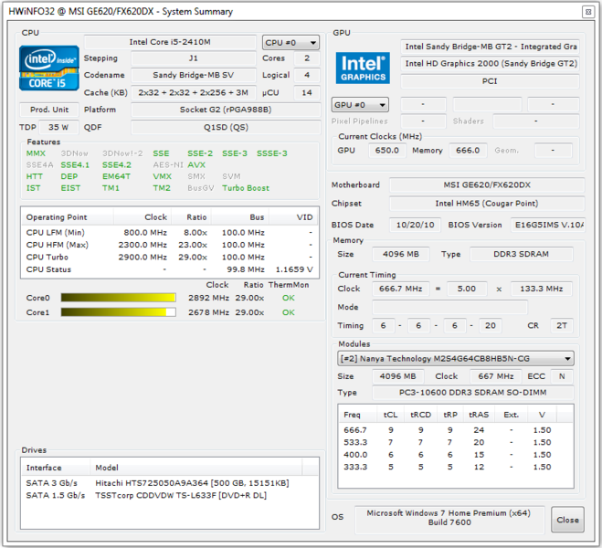Click the Model column header in Drives
The height and width of the screenshot is (548, 602).
pos(196,468)
